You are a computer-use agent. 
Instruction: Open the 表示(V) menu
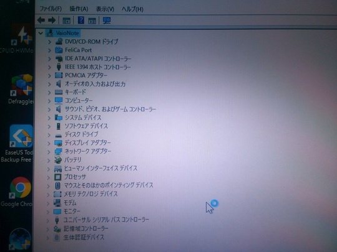(x=105, y=9)
